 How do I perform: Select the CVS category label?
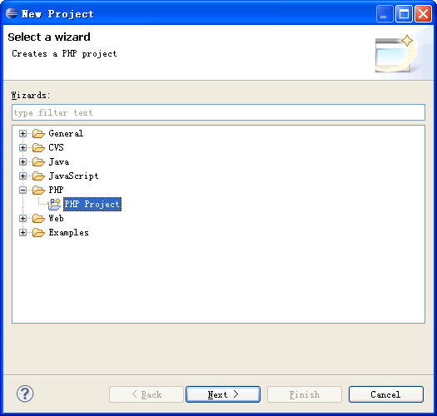56,147
